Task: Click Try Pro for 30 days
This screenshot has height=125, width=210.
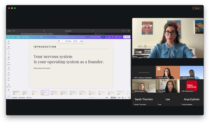Action: click(x=95, y=37)
